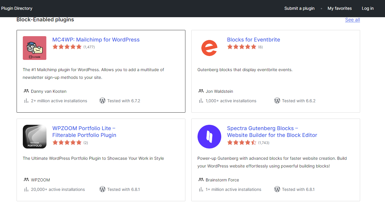385x206 pixels.
Task: Click bar chart icon beside 2+ million installations
Action: (x=26, y=101)
